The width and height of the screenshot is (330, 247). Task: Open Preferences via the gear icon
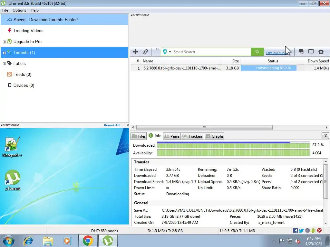pyautogui.click(x=321, y=52)
